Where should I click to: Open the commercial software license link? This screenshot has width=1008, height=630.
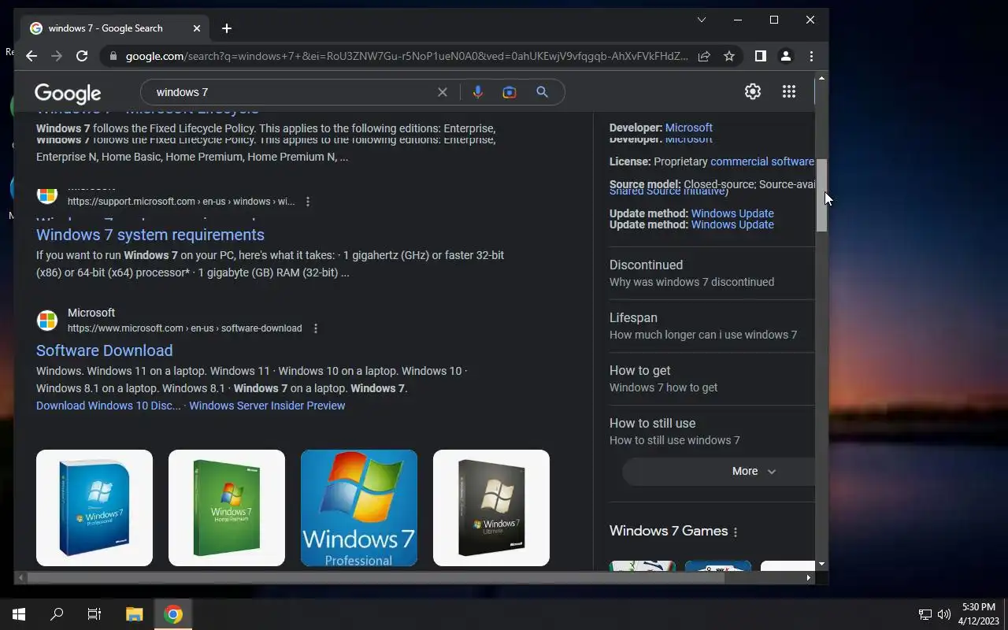[x=762, y=161]
